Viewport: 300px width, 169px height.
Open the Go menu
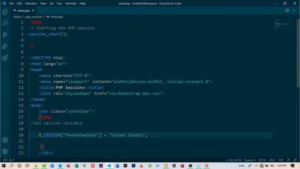click(52, 3)
